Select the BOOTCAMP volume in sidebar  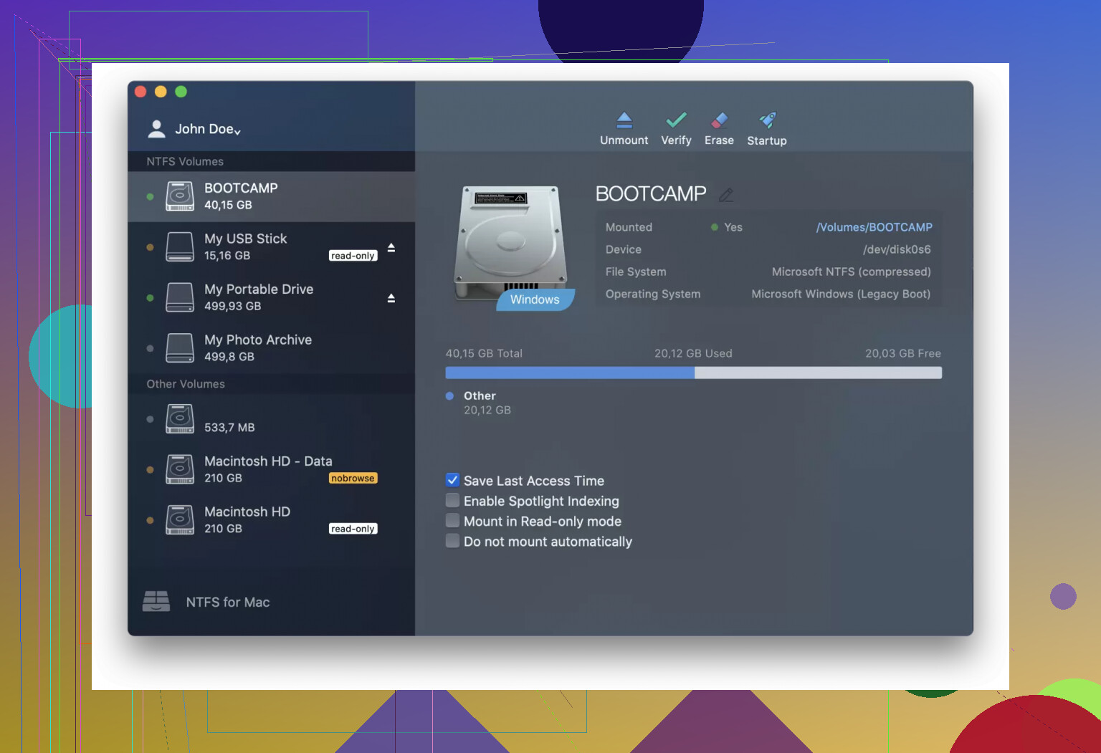[x=241, y=196]
